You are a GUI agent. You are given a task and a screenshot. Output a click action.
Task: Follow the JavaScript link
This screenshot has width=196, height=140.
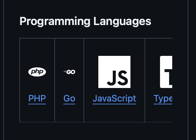(114, 99)
